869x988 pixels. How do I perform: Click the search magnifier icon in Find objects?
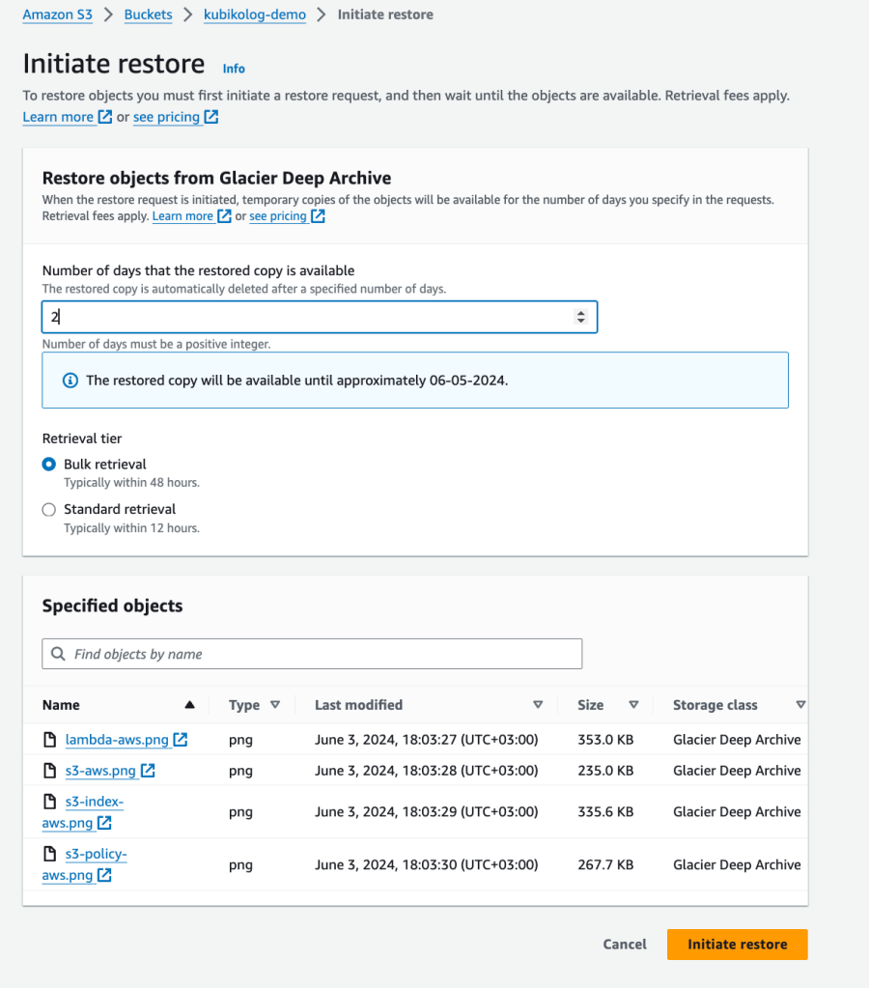tap(59, 654)
